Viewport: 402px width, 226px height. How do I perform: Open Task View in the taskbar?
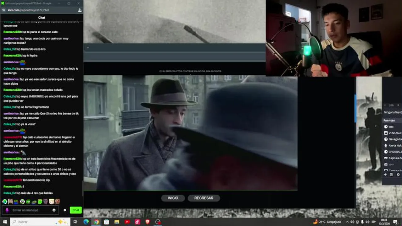[x=75, y=222]
